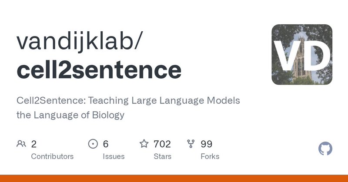Viewport: 348px width, 182px height.
Task: Click the GitHub Octocat logo
Action: (325, 149)
